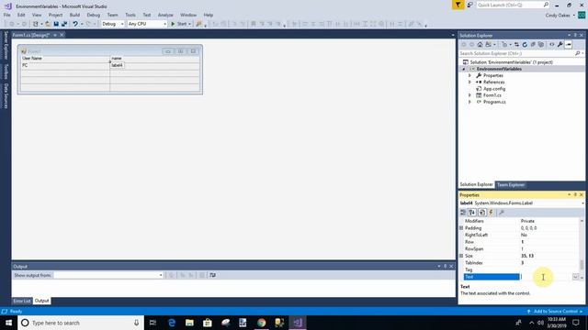Click the Categorized view icon in Properties
The image size is (588, 330).
click(x=463, y=213)
